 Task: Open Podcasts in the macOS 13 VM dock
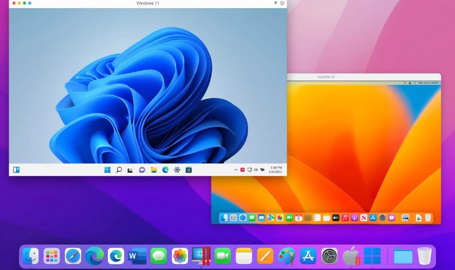tap(354, 218)
